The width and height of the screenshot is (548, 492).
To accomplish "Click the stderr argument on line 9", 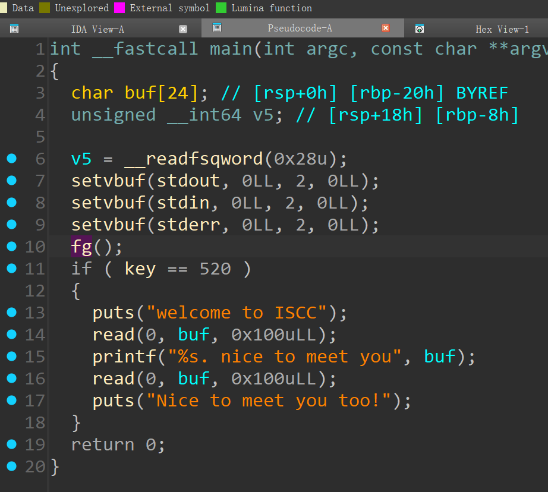I will pyautogui.click(x=188, y=225).
